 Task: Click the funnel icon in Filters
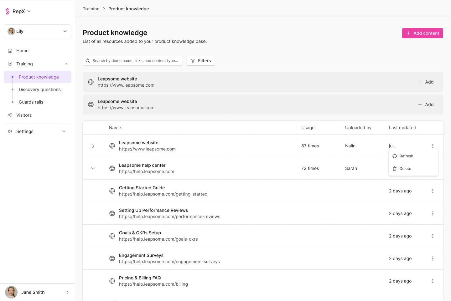coord(193,61)
